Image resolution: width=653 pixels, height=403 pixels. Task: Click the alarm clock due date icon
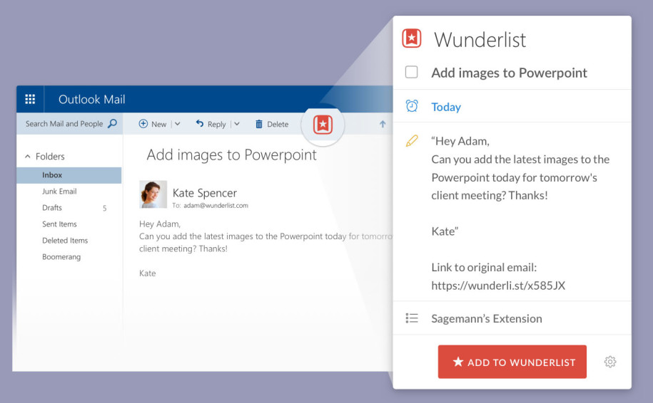click(x=412, y=106)
